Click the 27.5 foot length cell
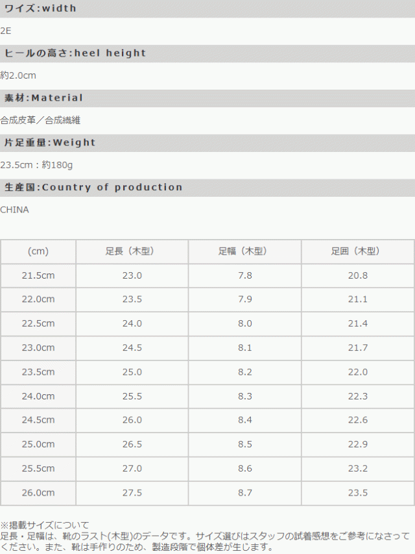Viewport: 415px width, 554px height. click(132, 493)
